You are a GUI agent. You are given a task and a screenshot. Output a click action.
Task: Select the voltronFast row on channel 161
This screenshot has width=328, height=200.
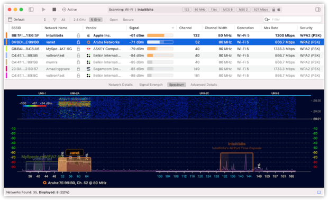pos(164,76)
